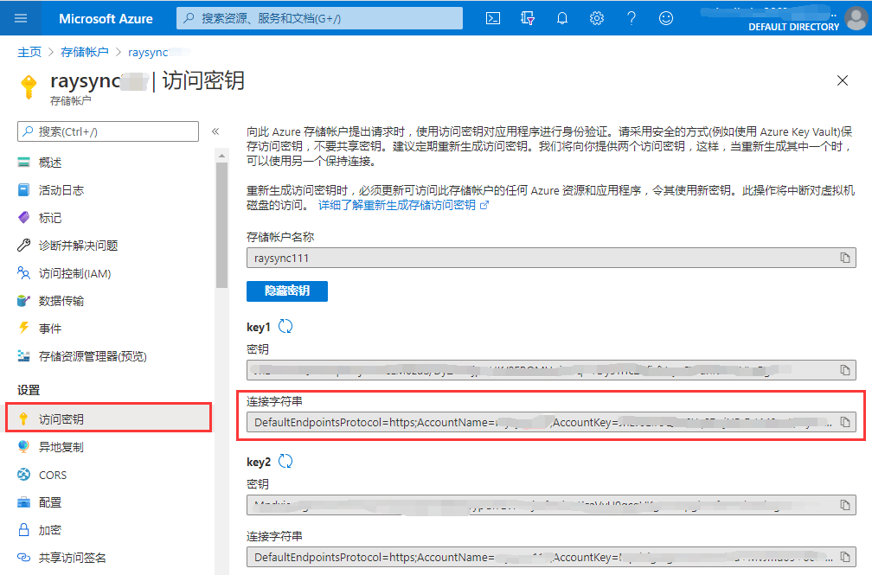Screen dimensions: 872x575
Task: Copy the key2 连接字符串
Action: tap(844, 557)
